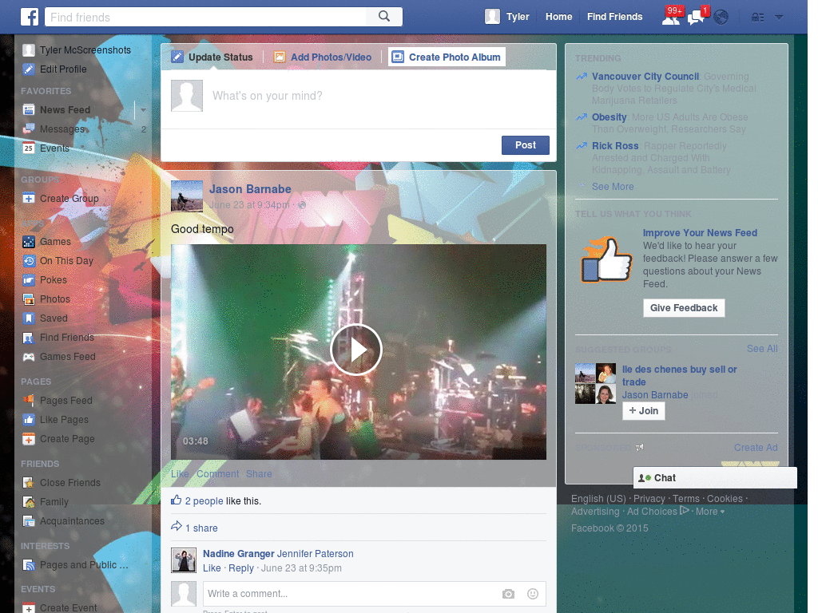Open messages icon in top bar
The width and height of the screenshot is (818, 613).
coord(696,18)
